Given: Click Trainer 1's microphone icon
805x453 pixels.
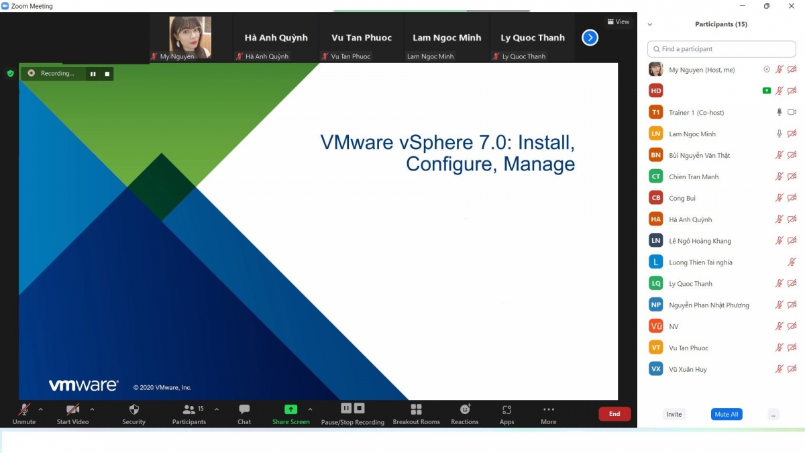Looking at the screenshot, I should [x=779, y=112].
